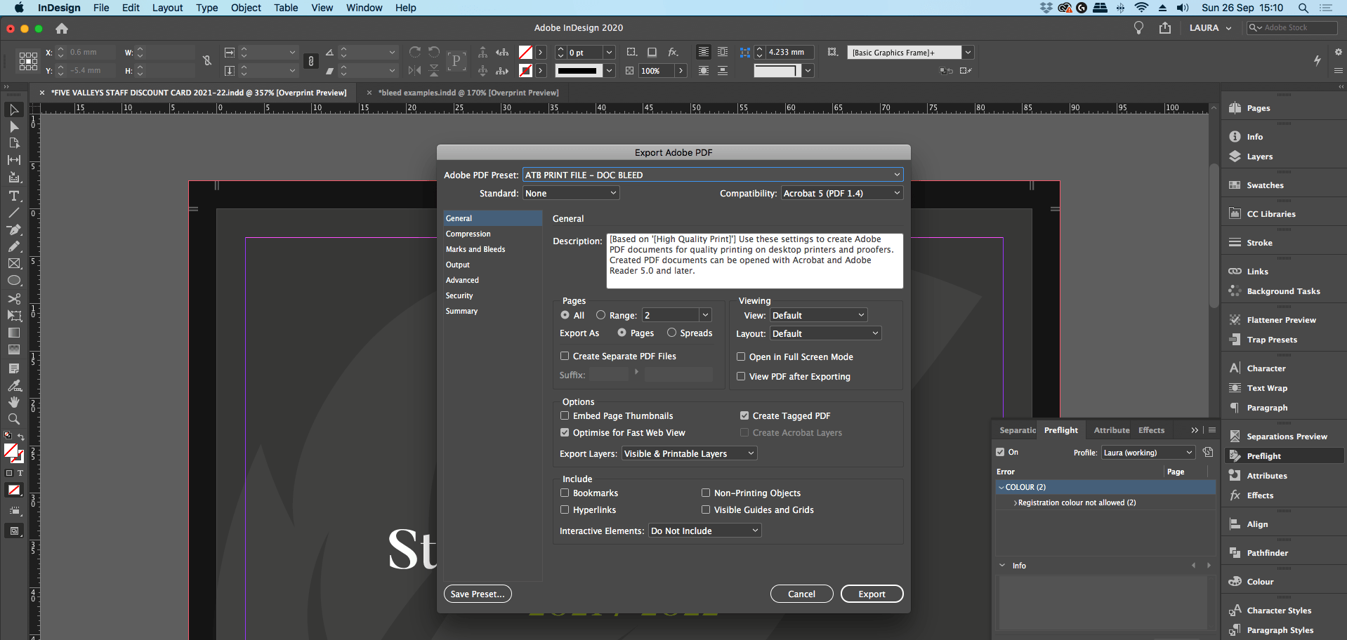Screen dimensions: 1347x640
Task: Select the Hand tool
Action: (x=13, y=402)
